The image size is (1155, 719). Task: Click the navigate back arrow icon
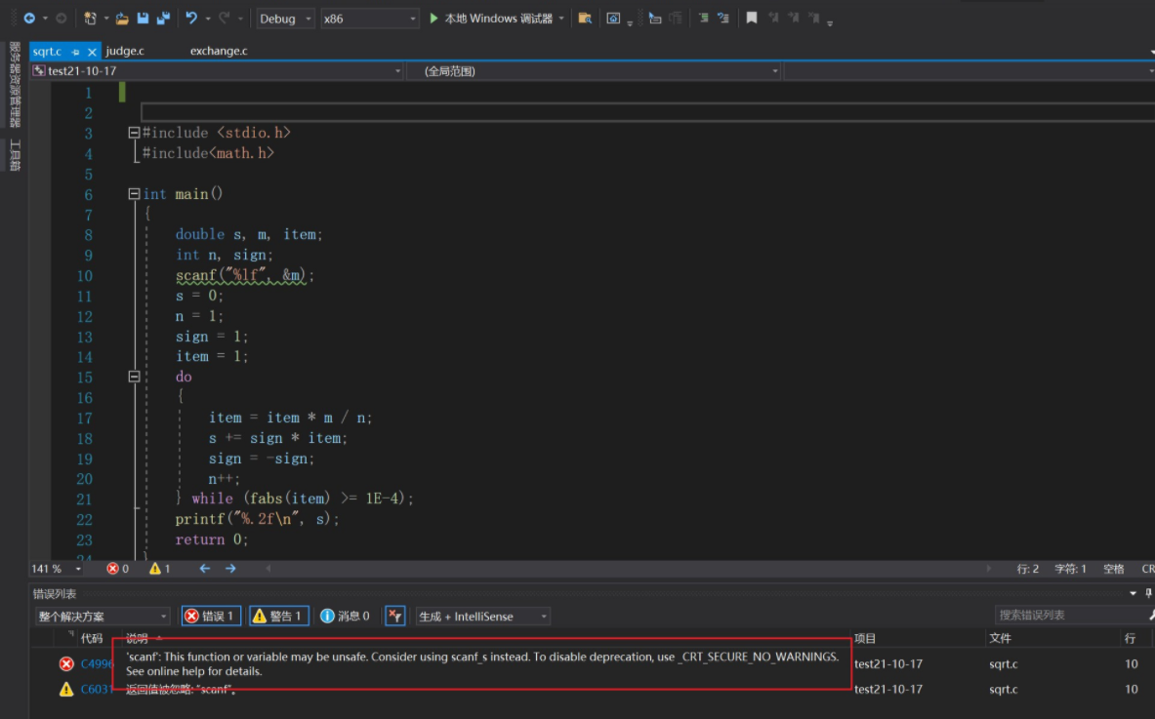[28, 19]
